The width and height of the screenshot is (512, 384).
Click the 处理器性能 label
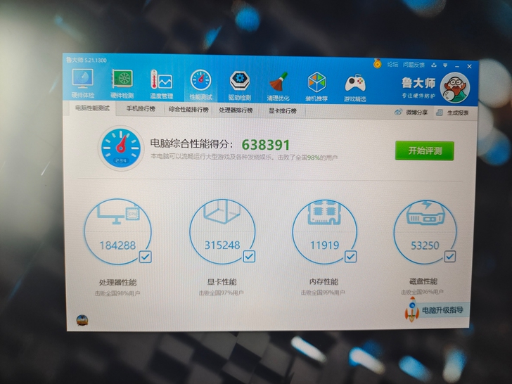(x=118, y=282)
